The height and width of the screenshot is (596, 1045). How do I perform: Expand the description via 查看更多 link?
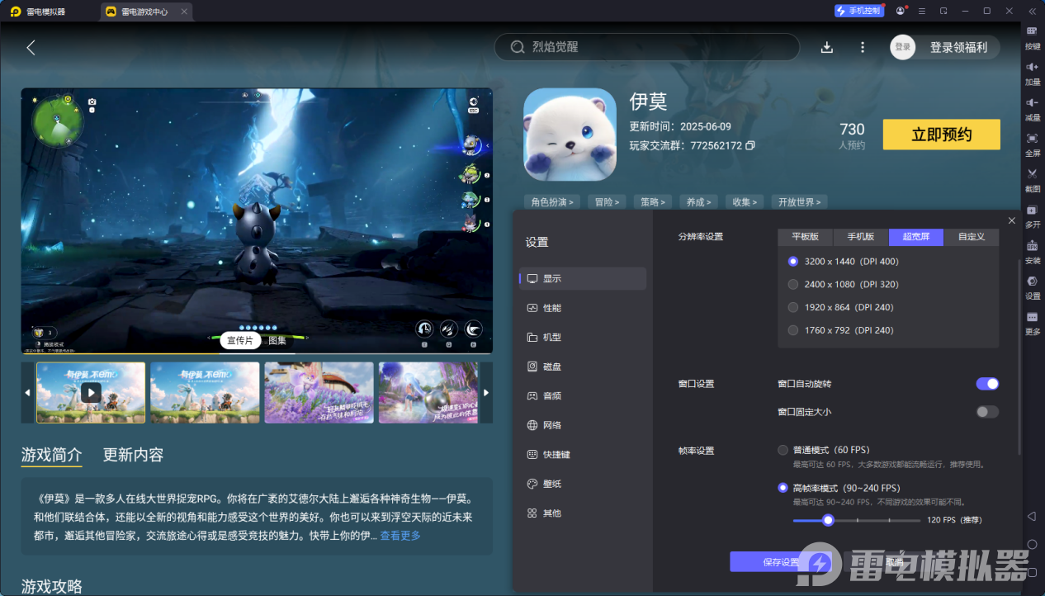point(400,536)
